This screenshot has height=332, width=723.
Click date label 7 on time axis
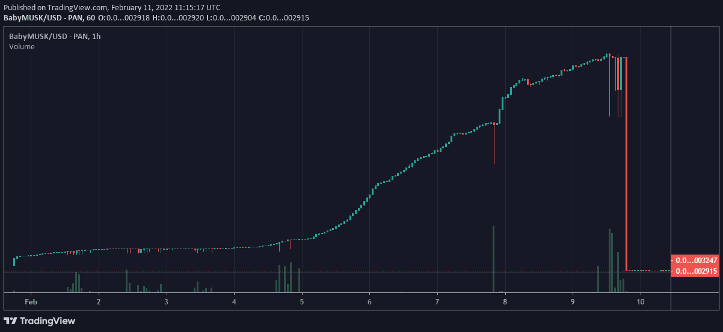(437, 301)
